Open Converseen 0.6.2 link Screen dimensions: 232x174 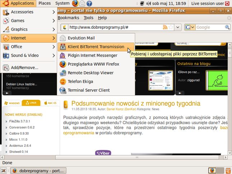pos(22,127)
